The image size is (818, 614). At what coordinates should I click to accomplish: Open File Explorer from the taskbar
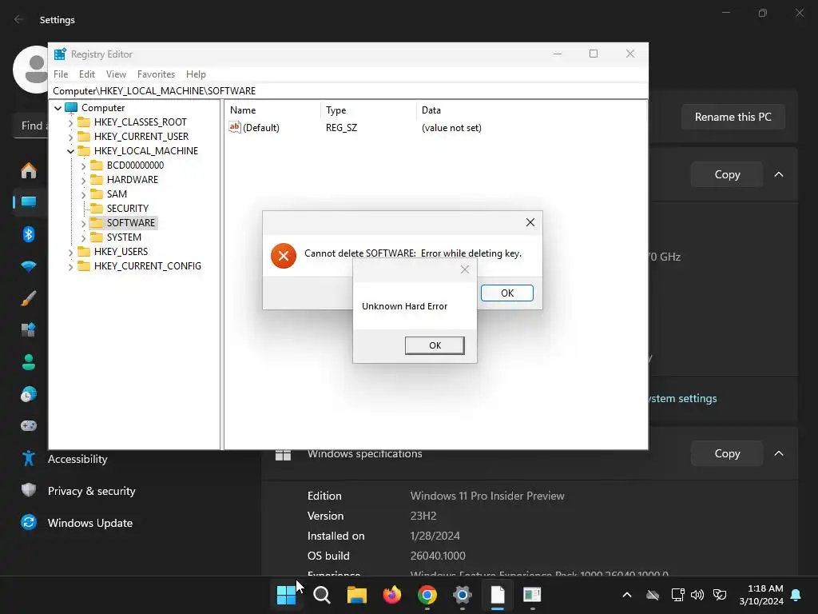357,595
